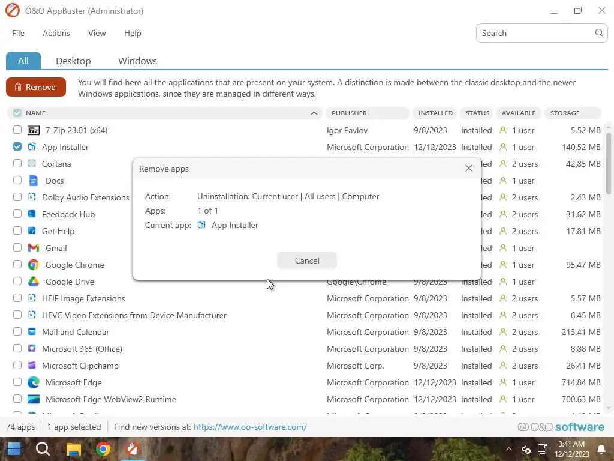Check the Mail and Calendar checkbox
The image size is (614, 461).
tap(17, 331)
